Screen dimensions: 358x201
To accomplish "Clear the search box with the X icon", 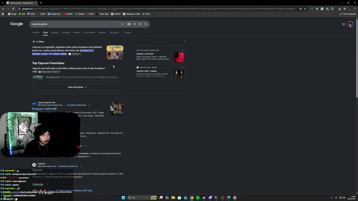I will (122, 24).
